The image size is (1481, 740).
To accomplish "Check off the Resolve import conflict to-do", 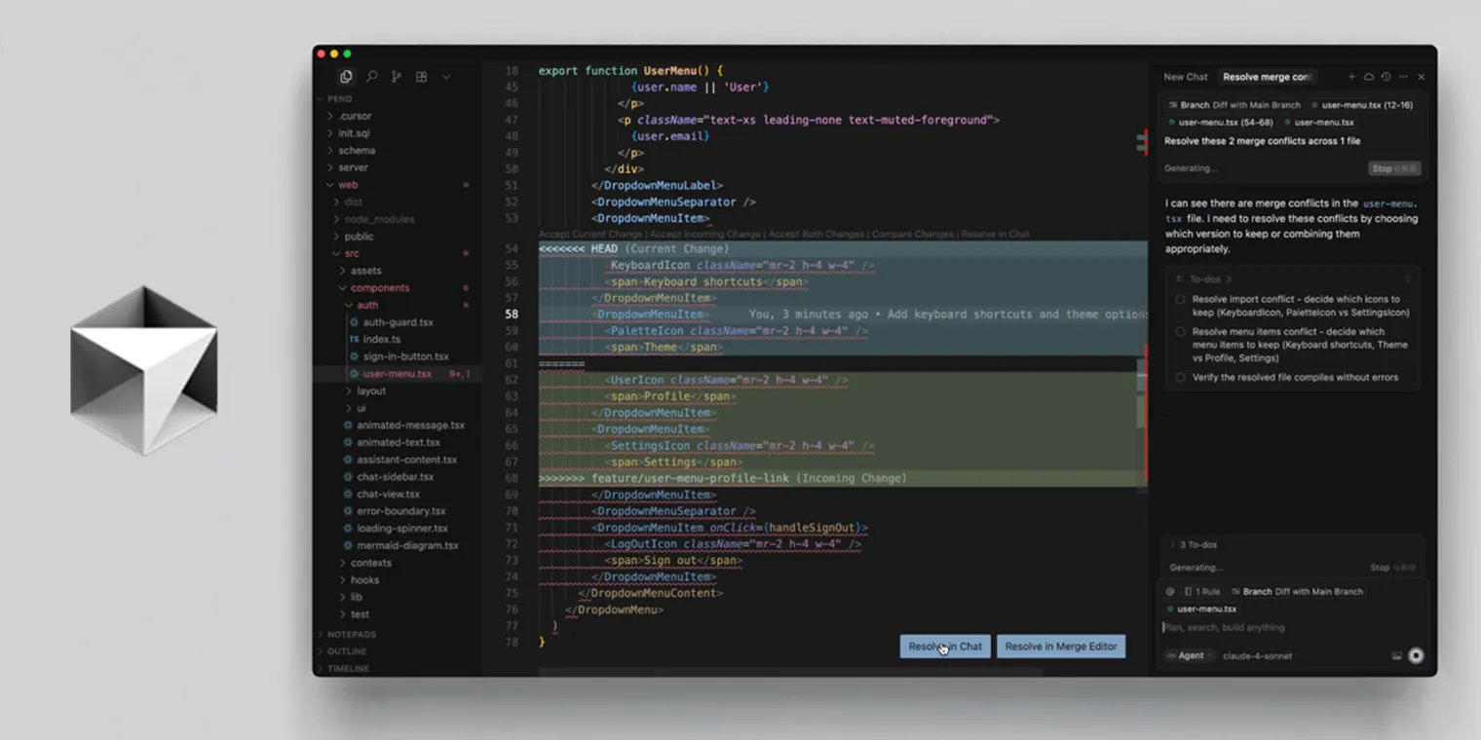I will 1180,299.
